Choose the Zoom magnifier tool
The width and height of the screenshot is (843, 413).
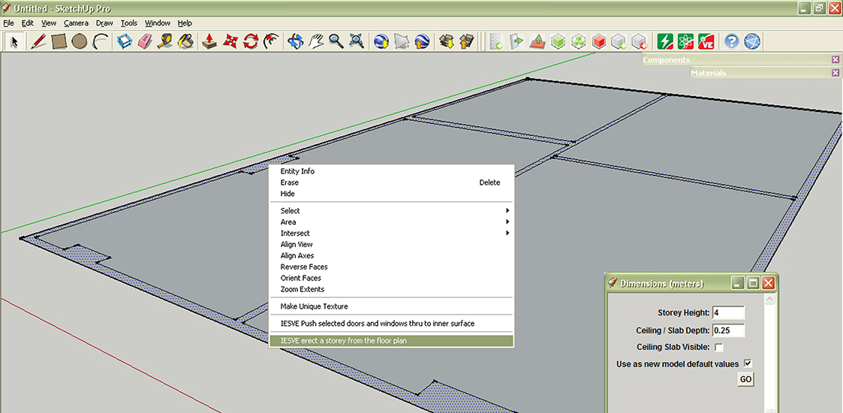tap(336, 41)
